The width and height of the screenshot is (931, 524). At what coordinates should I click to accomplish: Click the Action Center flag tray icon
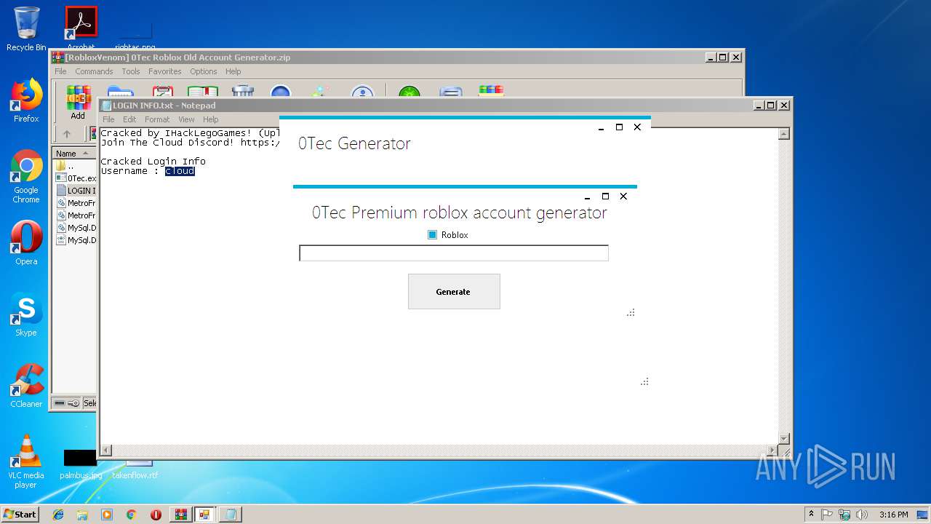coord(827,515)
